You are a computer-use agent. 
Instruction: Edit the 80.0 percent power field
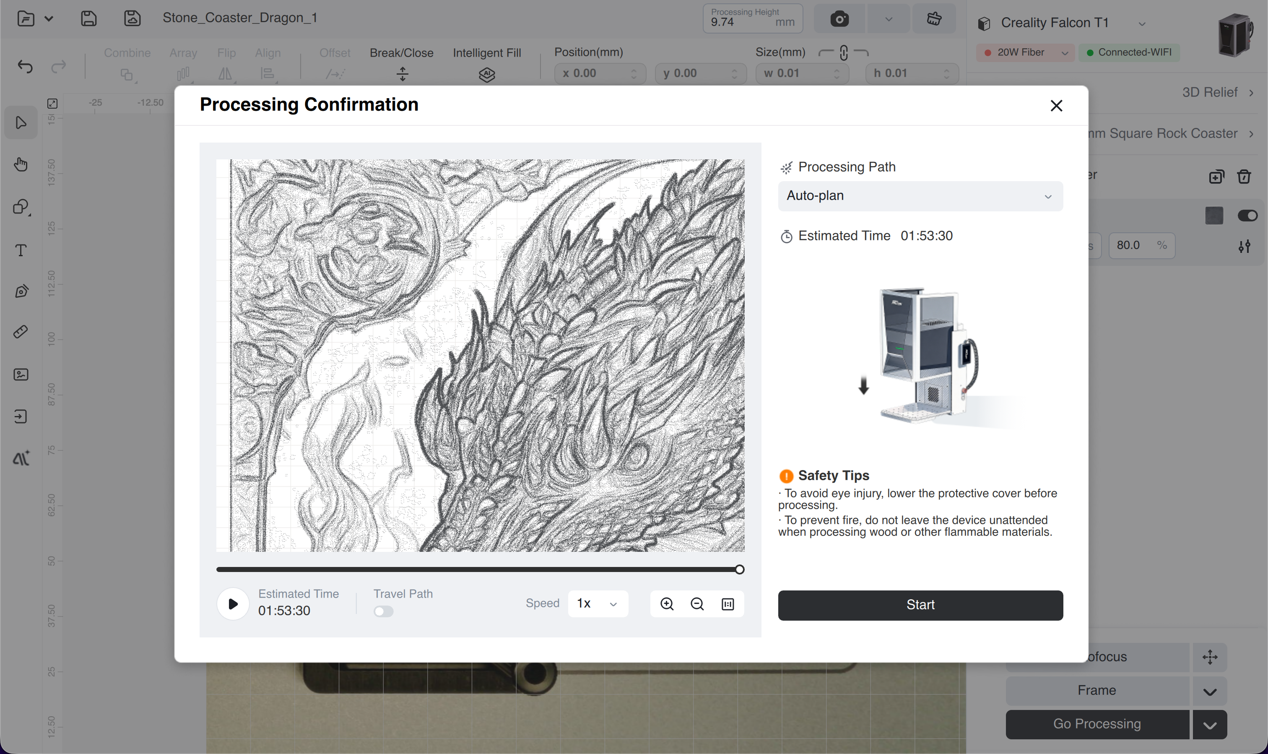pos(1141,245)
